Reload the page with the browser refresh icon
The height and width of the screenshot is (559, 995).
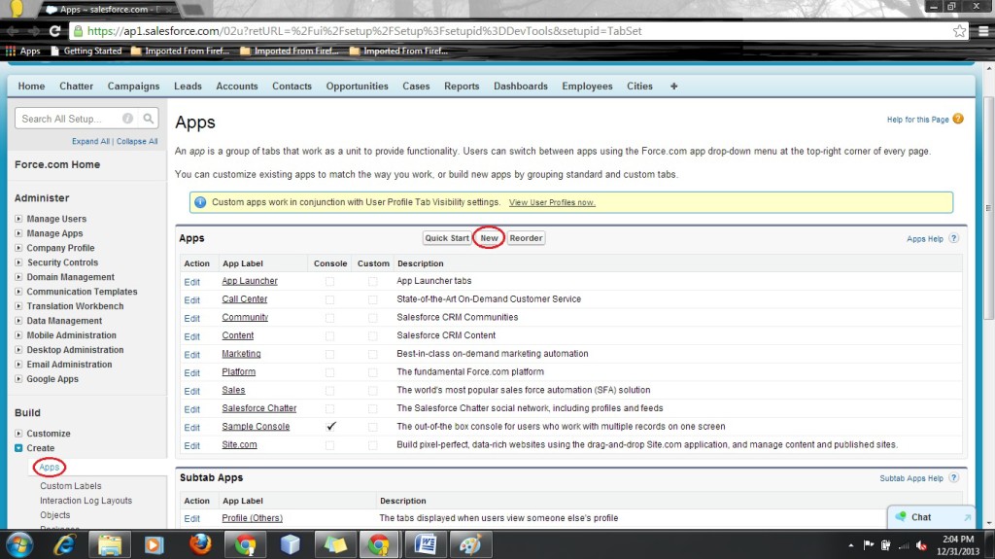click(x=55, y=30)
